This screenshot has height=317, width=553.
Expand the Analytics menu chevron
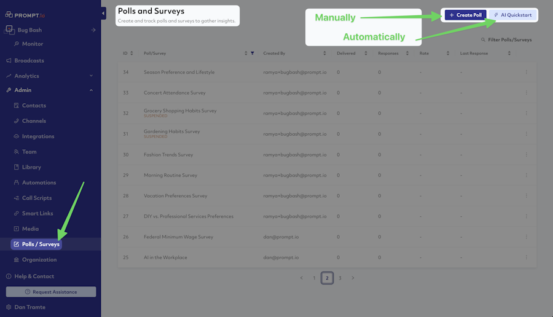coord(92,76)
